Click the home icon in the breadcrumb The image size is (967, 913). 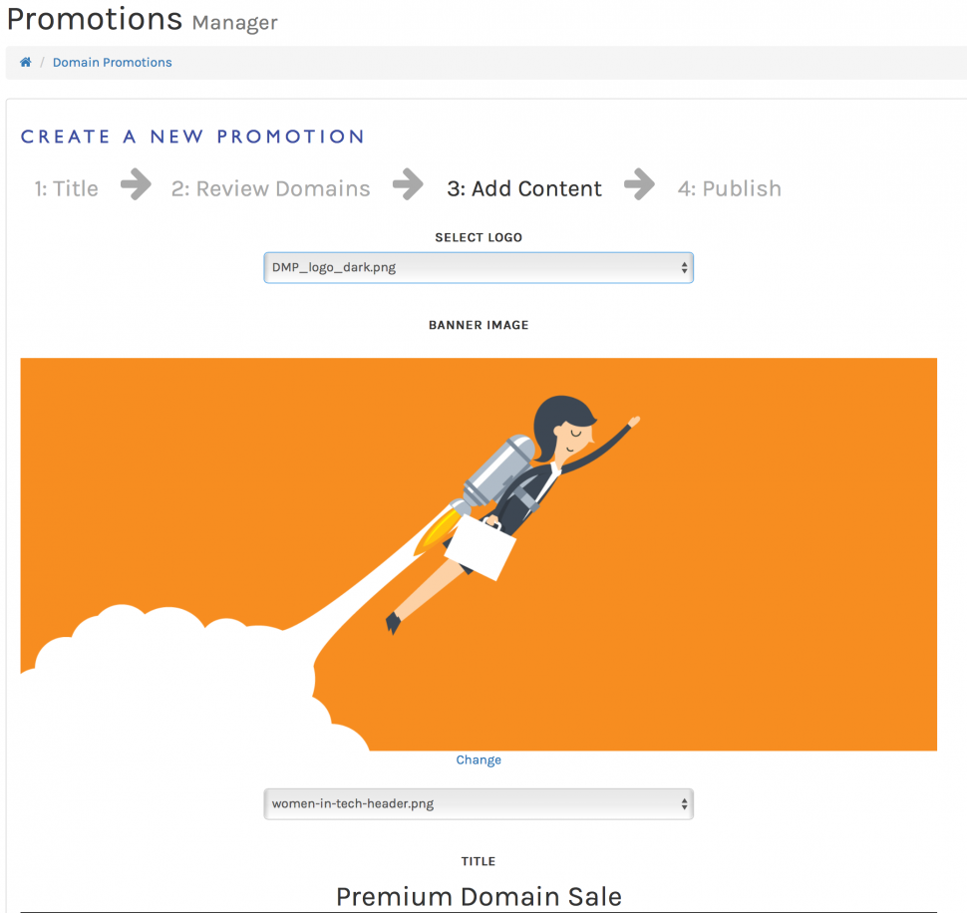(x=26, y=62)
